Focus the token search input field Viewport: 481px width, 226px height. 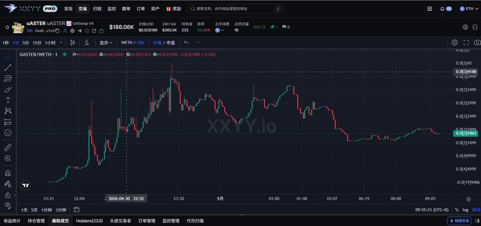coord(236,8)
